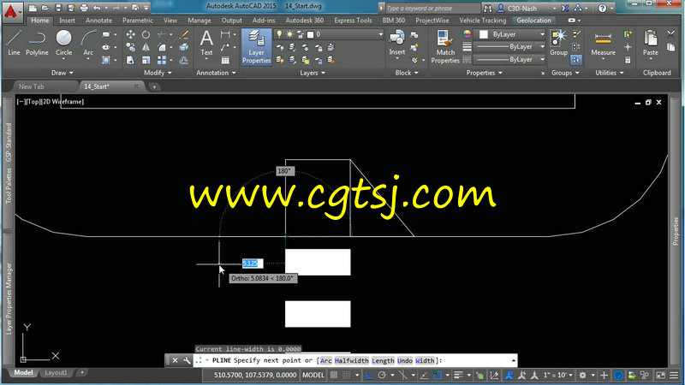Select the Text annotation tool
The image size is (685, 385).
pos(206,43)
